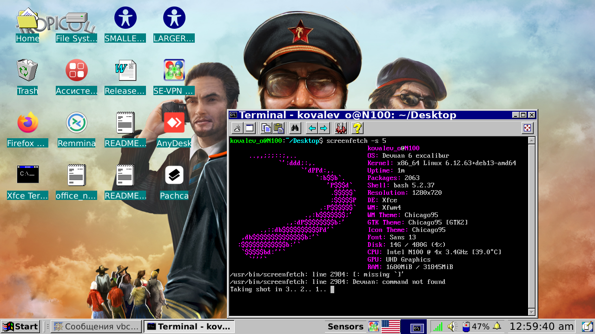
Task: Switch to Сообщения taskbar window
Action: point(96,327)
